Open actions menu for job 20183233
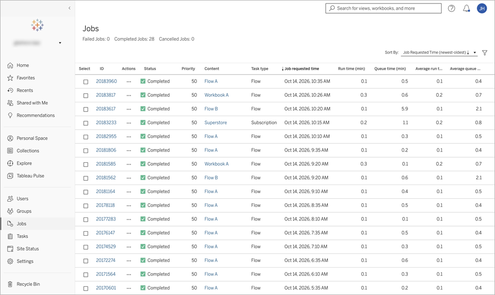495x295 pixels. coord(129,123)
